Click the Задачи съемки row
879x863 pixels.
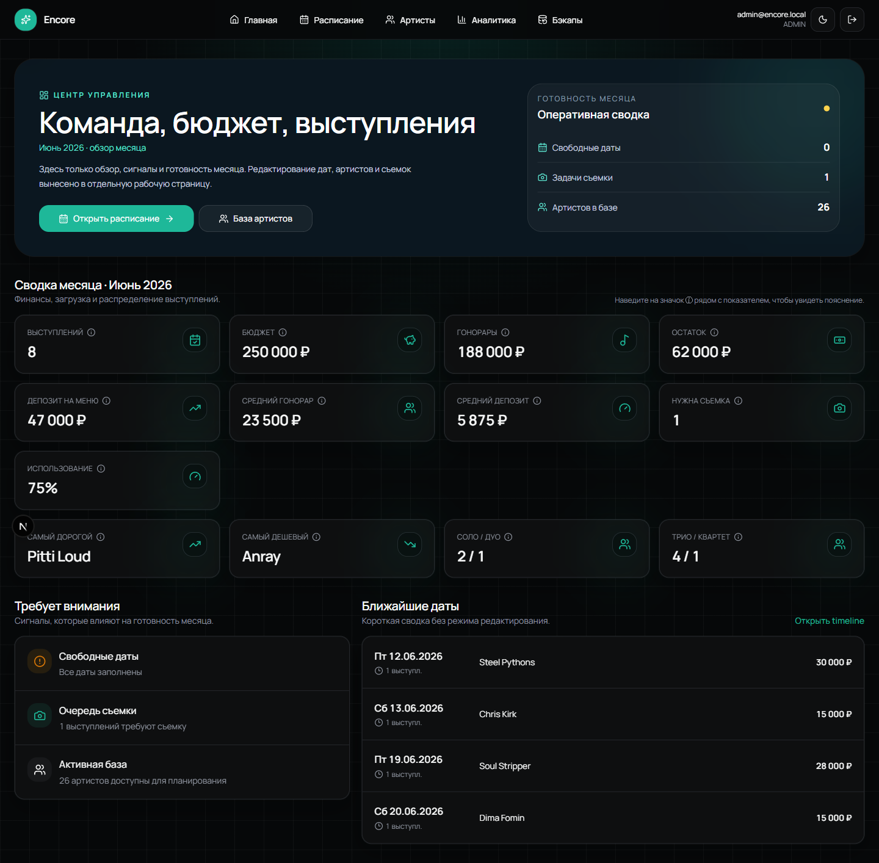(x=684, y=178)
